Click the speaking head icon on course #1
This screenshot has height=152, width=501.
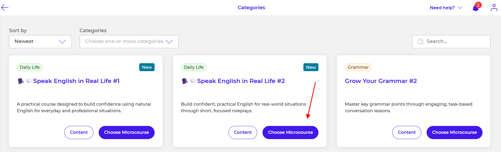click(21, 81)
